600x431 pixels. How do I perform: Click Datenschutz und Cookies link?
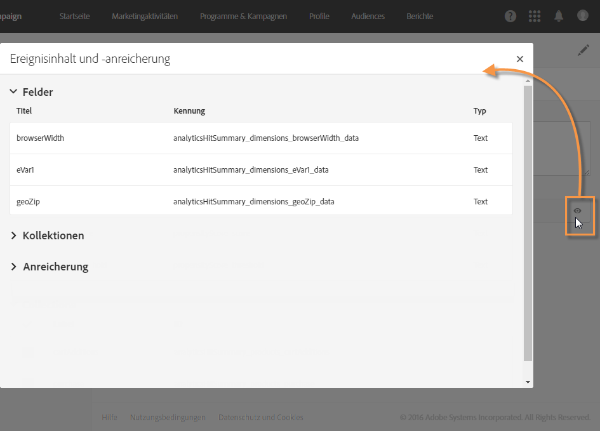[x=260, y=417]
